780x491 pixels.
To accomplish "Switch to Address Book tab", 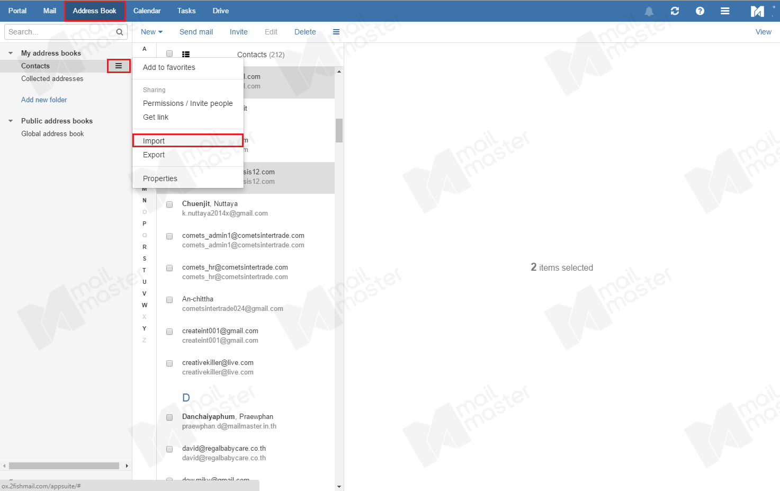I will click(x=94, y=11).
